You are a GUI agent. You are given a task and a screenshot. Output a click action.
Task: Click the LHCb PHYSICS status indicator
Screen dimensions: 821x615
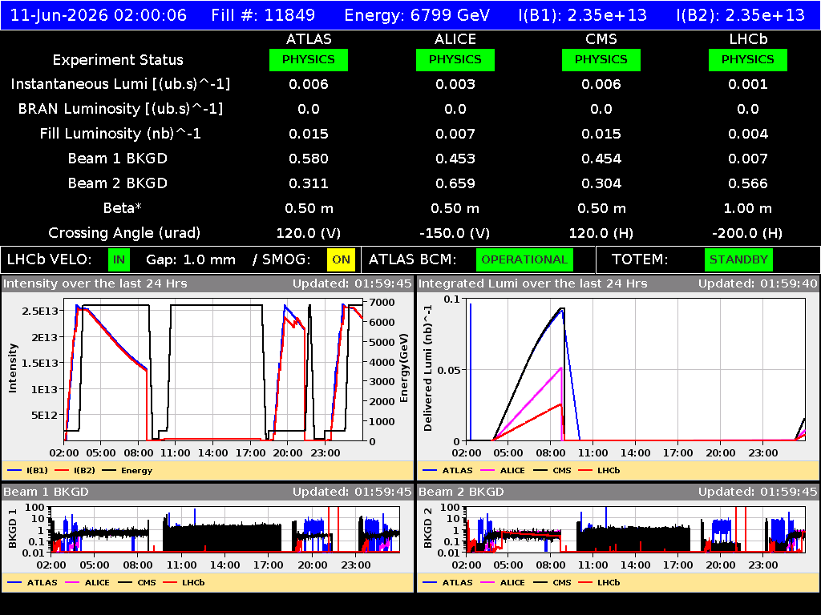pyautogui.click(x=748, y=59)
